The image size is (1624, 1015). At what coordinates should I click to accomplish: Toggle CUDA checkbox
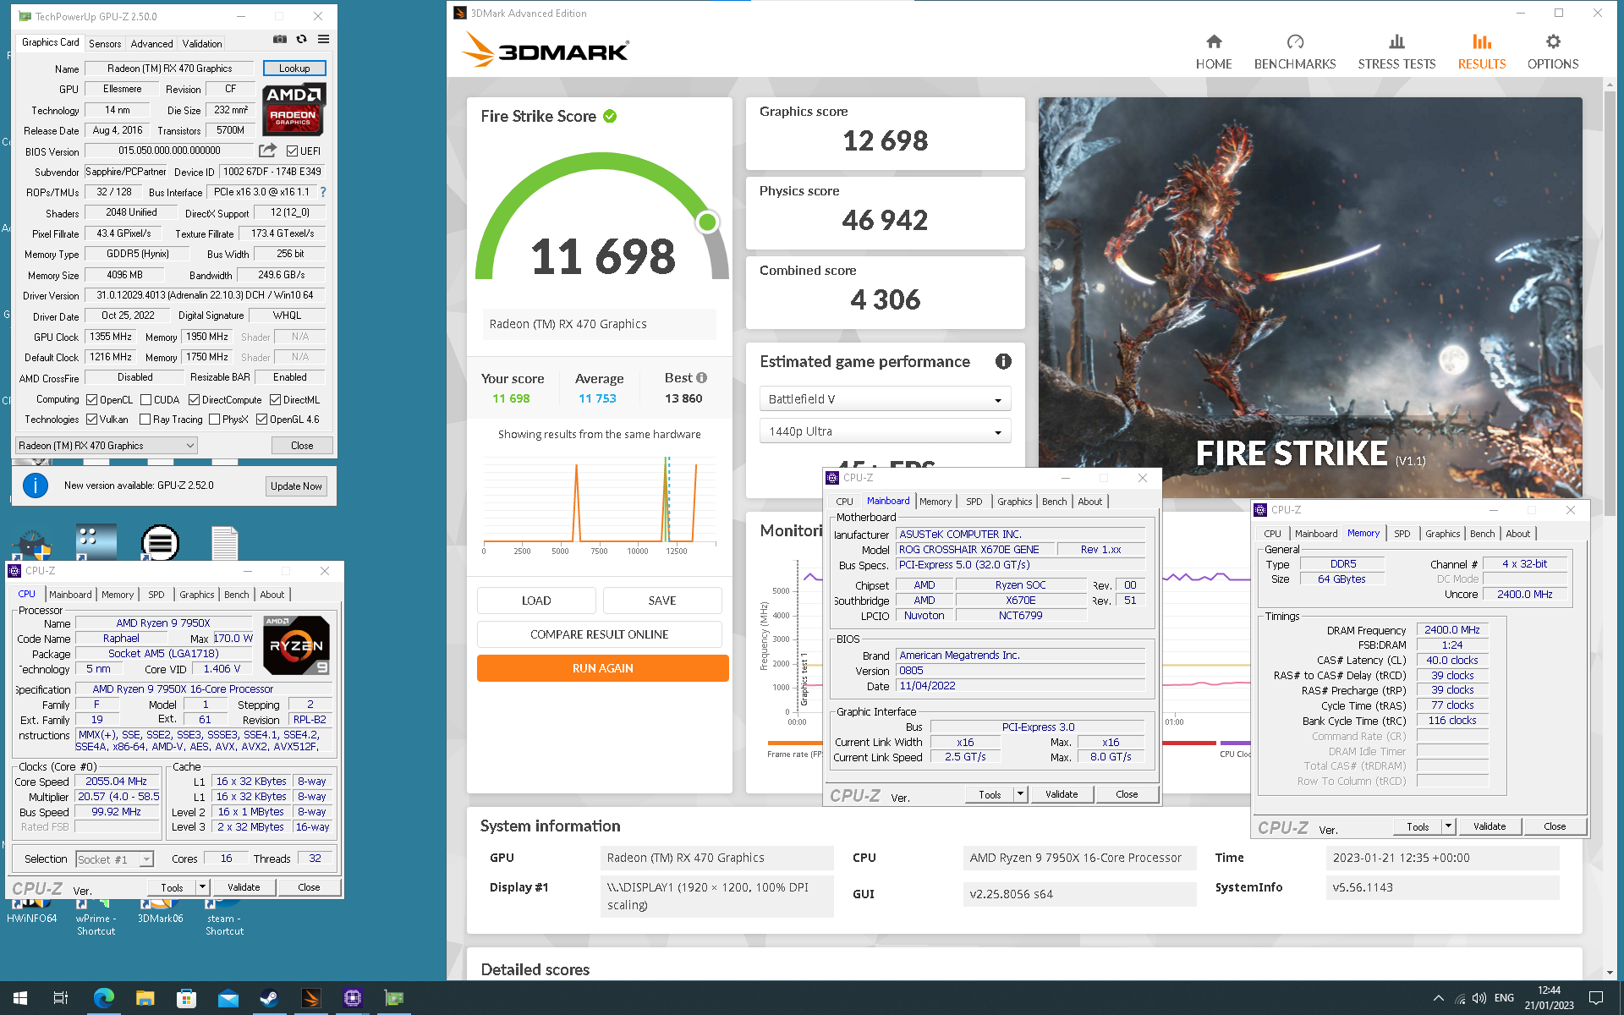(145, 400)
